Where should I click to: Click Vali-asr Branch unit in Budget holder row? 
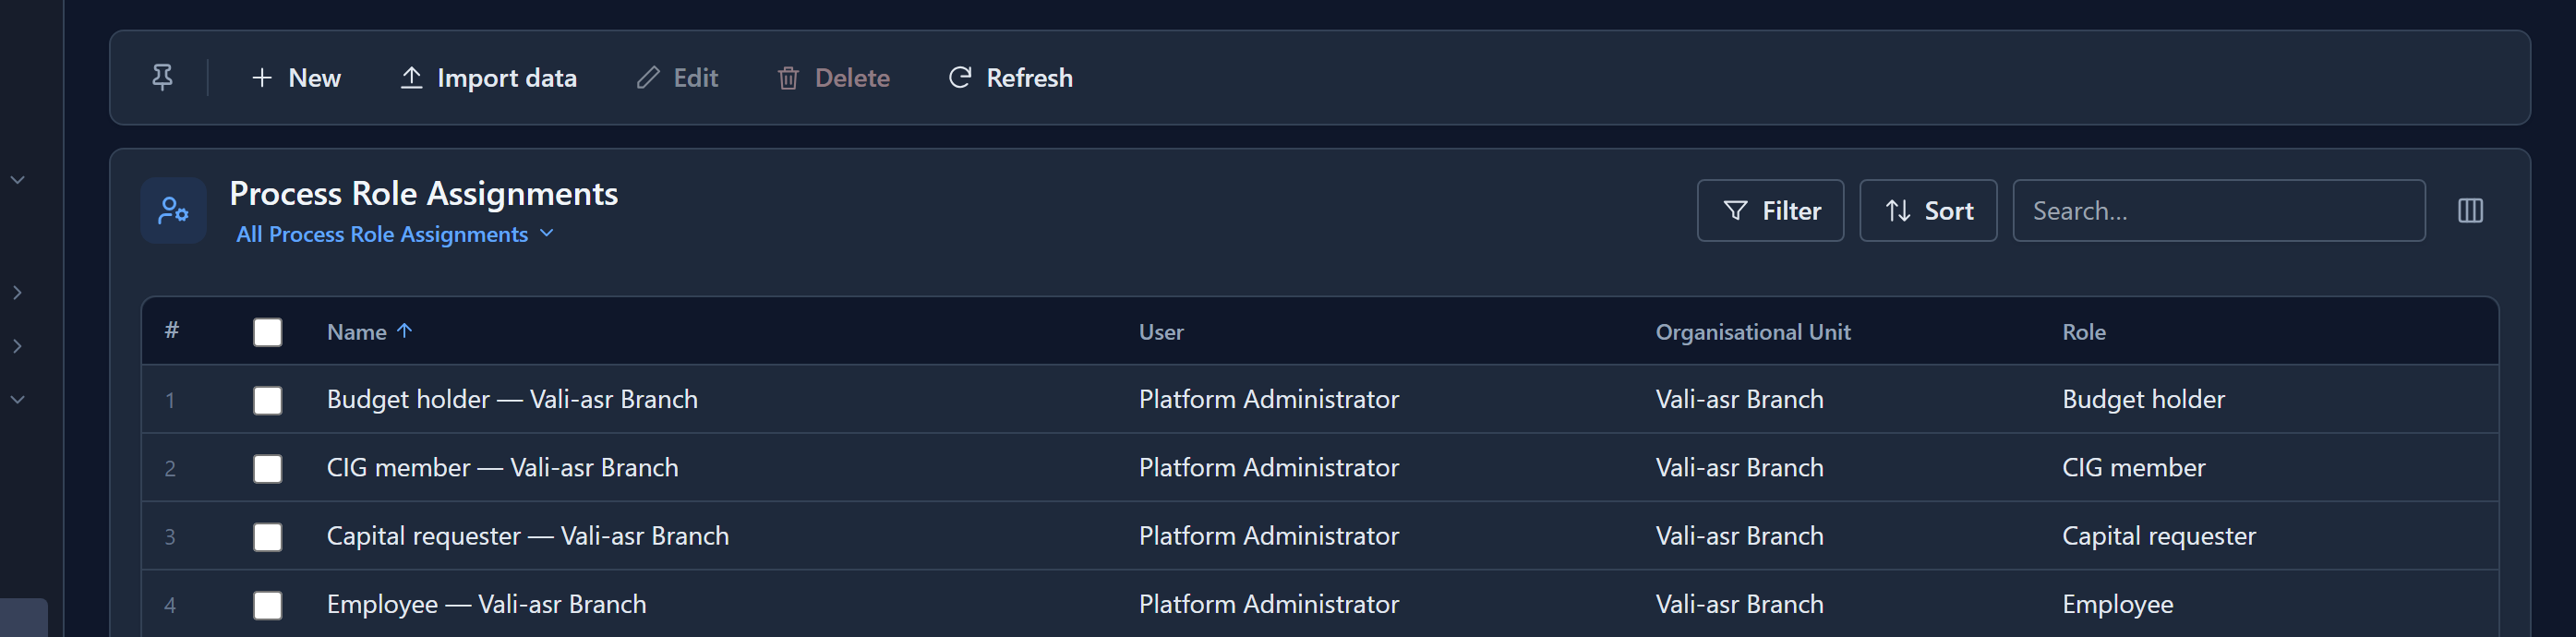(1739, 399)
